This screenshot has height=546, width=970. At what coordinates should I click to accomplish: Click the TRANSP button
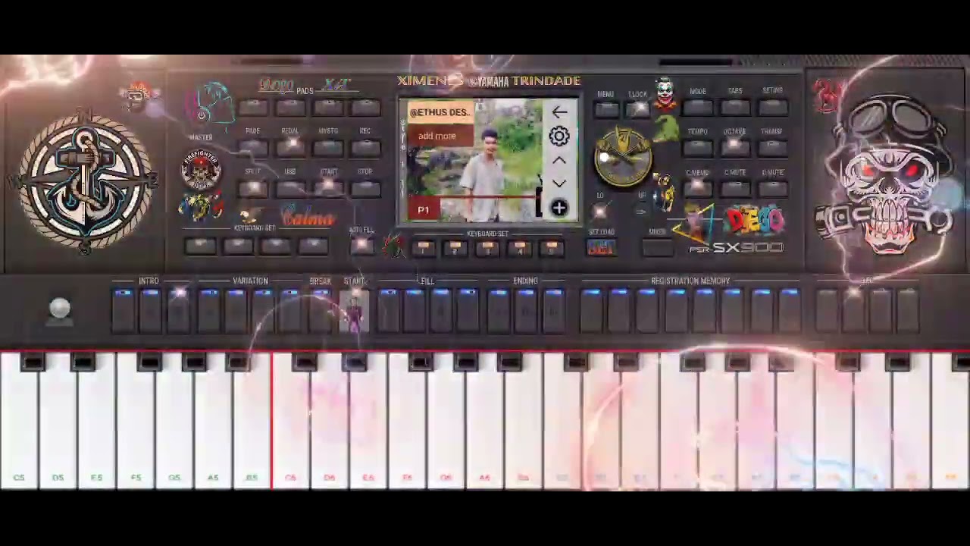click(772, 146)
